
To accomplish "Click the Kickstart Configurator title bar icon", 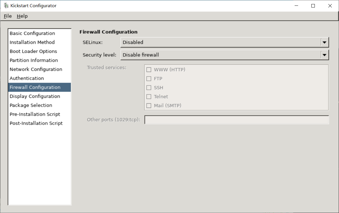I will [6, 6].
